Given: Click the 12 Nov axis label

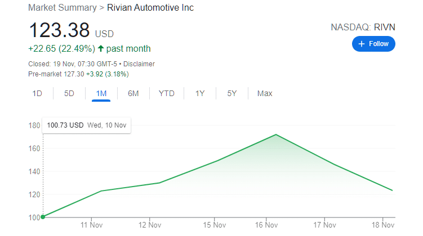Looking at the screenshot, I should coord(150,225).
